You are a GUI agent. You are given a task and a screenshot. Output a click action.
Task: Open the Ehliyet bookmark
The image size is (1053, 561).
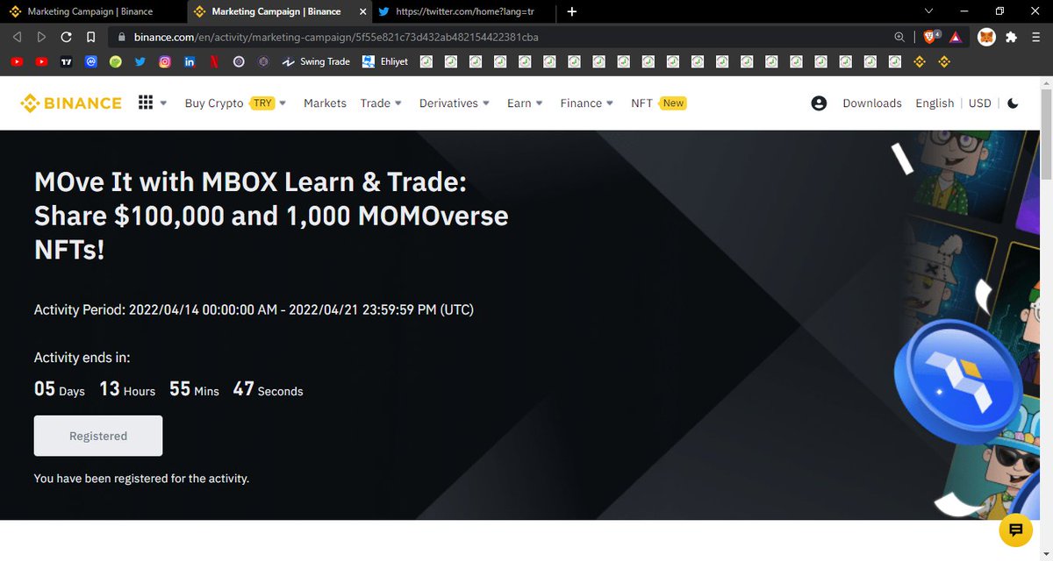[x=385, y=61]
